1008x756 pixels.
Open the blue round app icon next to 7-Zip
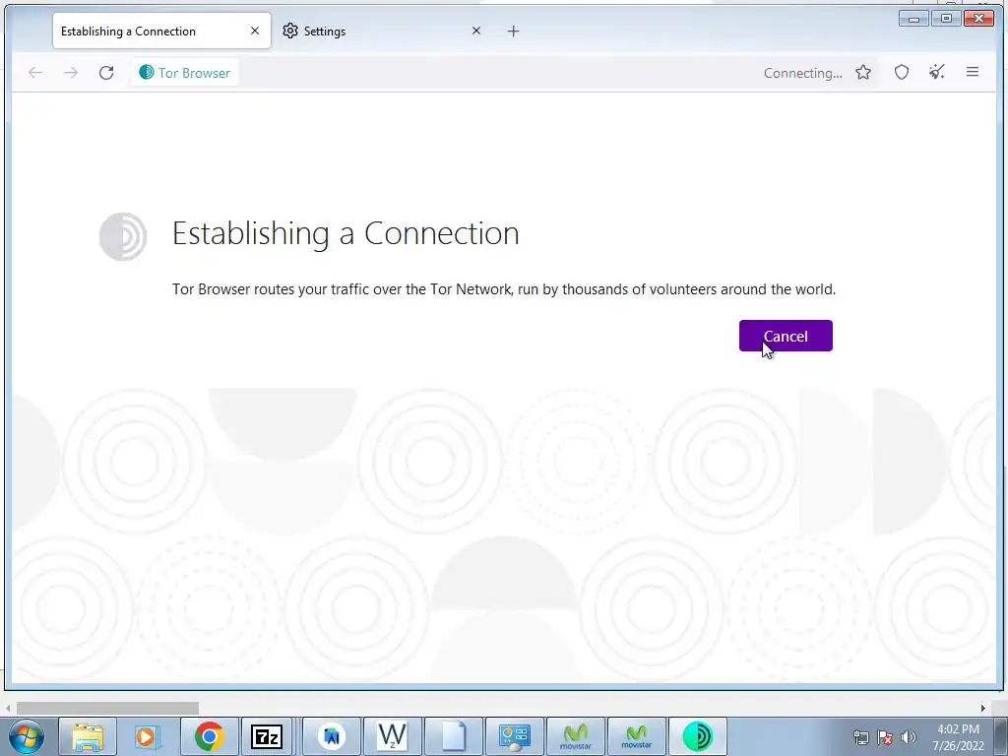click(331, 736)
